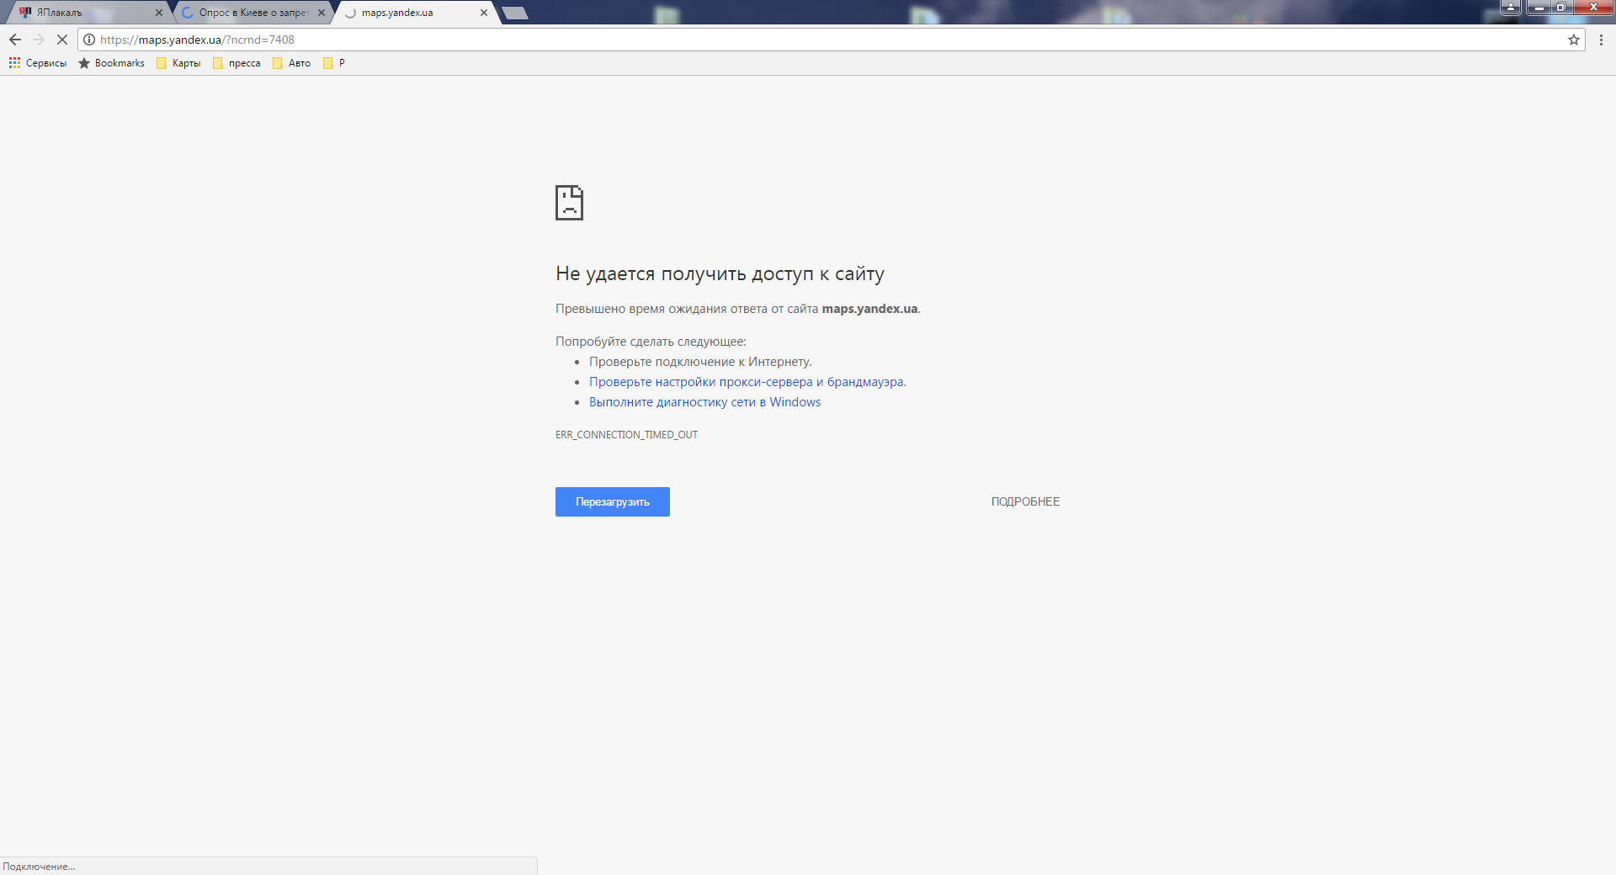Stop loading the page with the X button

(61, 40)
